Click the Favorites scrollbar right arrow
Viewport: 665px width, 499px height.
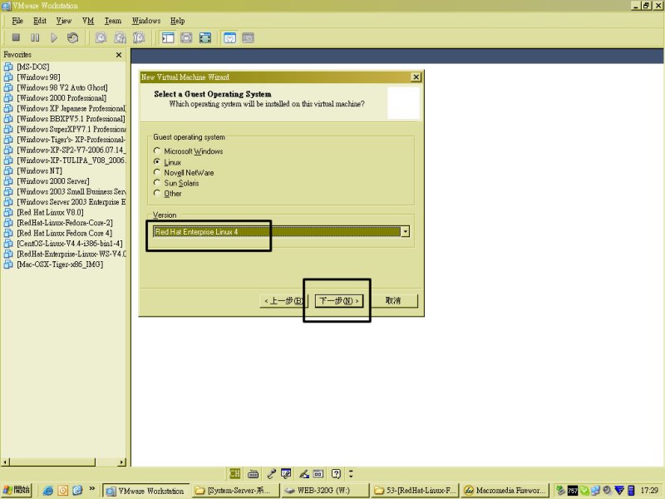[122, 462]
